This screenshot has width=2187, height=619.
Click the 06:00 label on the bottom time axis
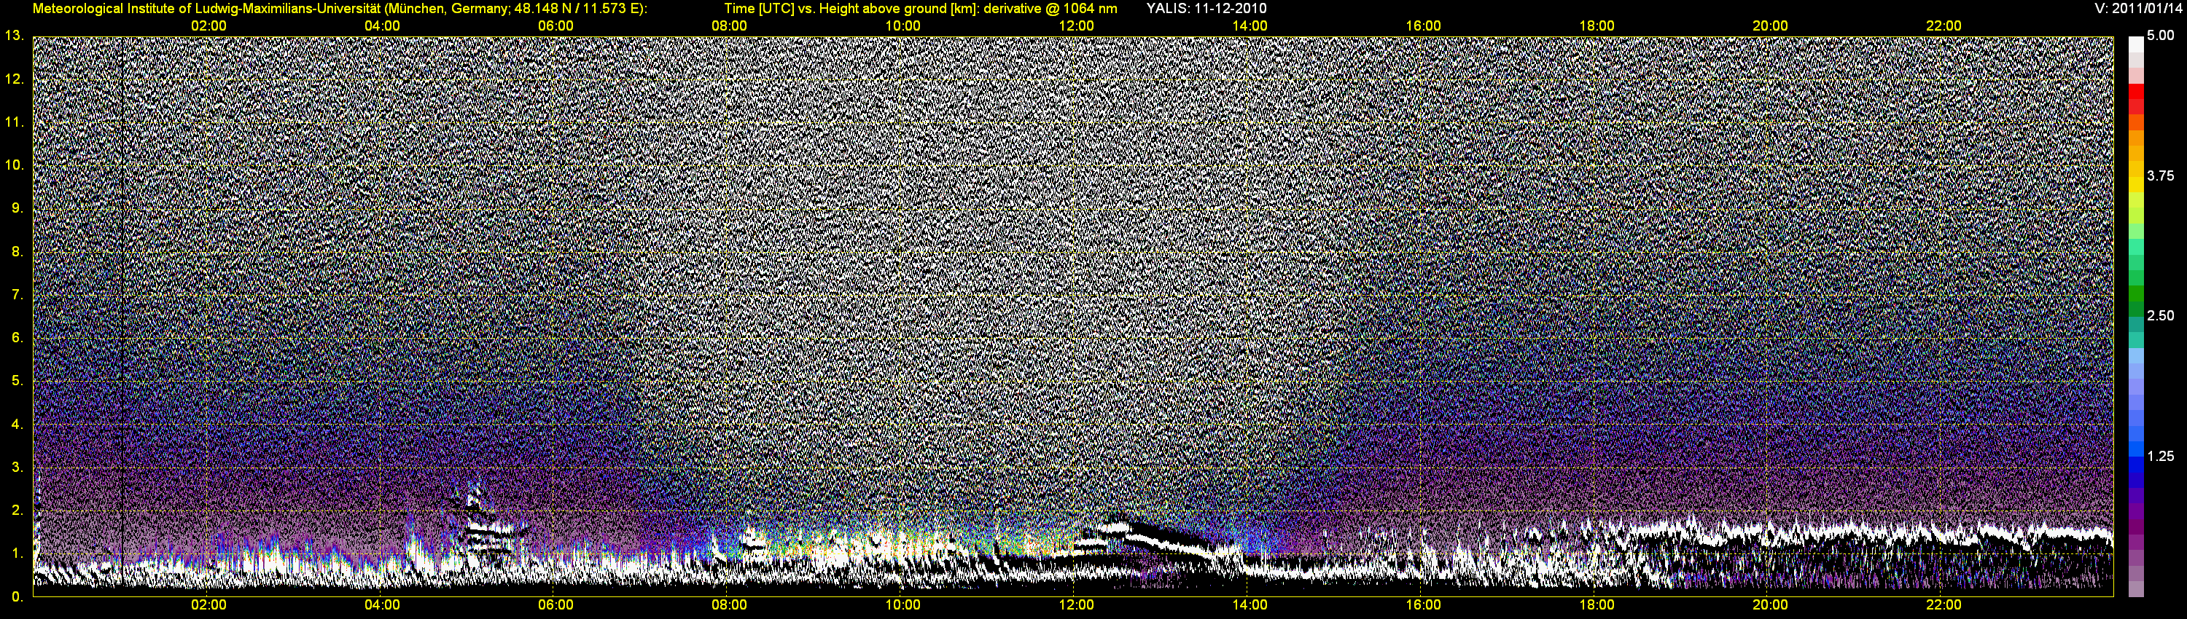[556, 605]
